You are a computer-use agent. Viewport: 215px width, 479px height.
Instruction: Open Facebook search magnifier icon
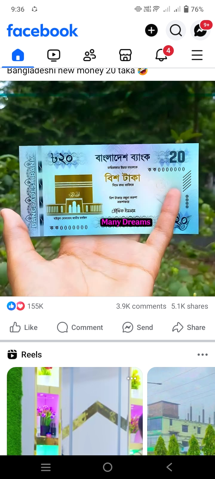point(176,30)
